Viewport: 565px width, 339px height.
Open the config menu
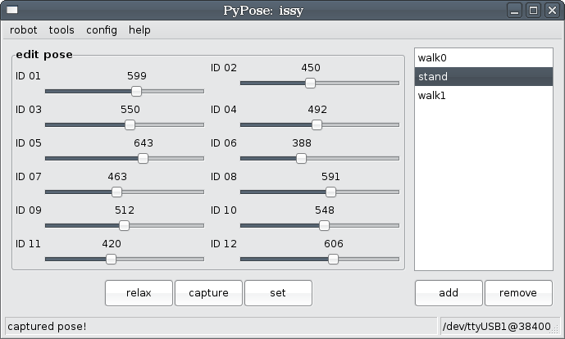point(102,29)
